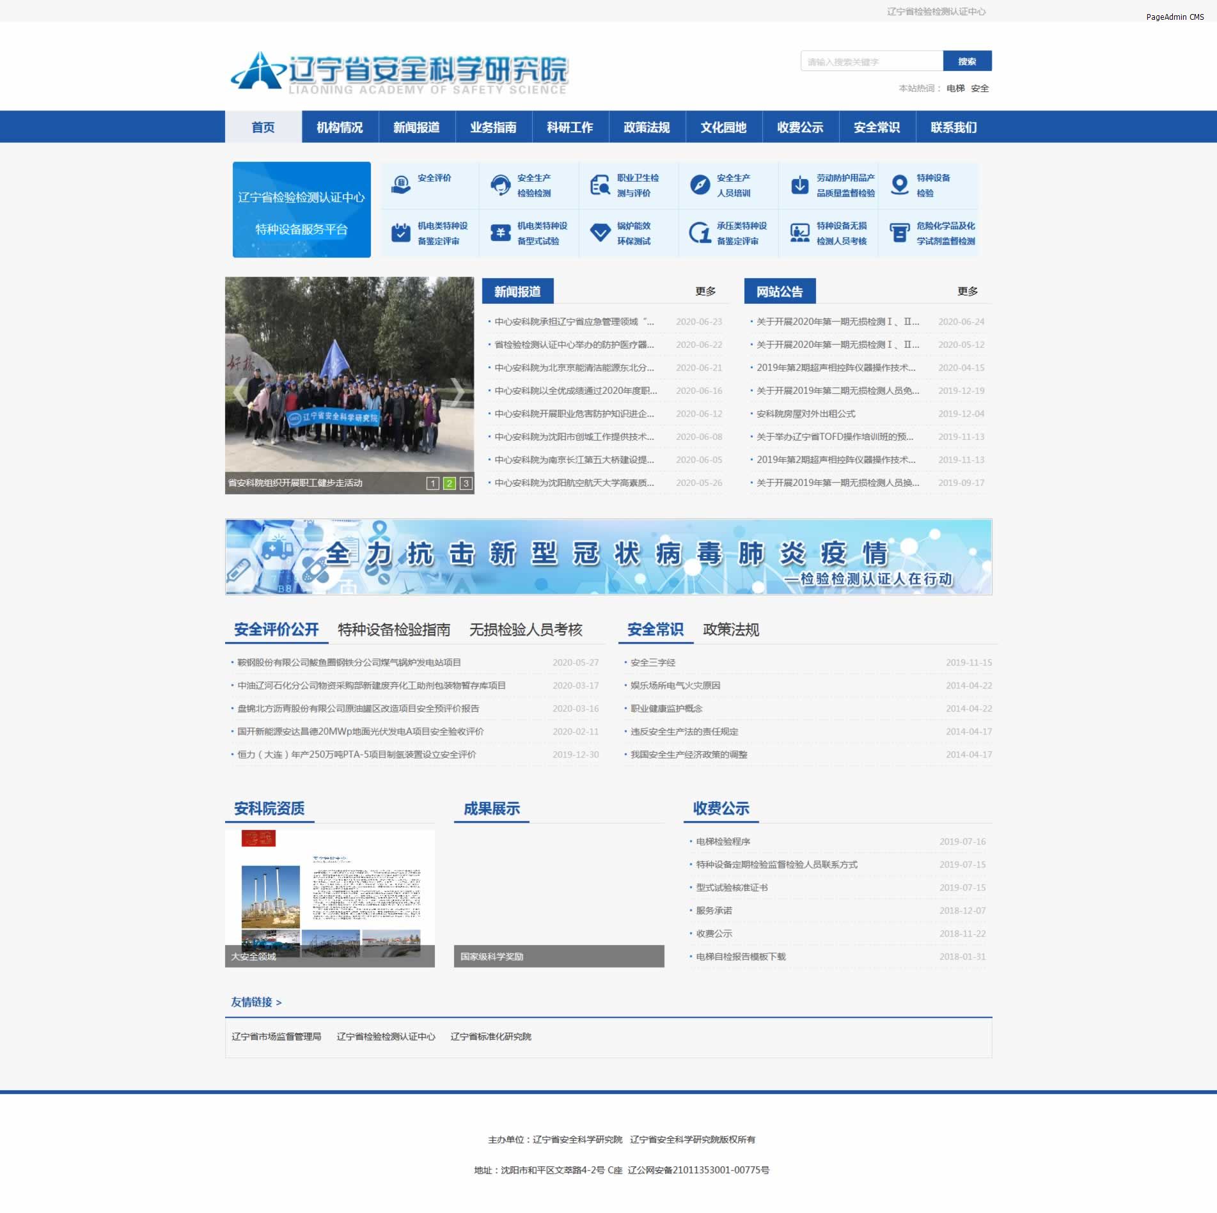1217x1213 pixels.
Task: Visit friendly link 辽宁省标准化研究院
Action: click(491, 1037)
